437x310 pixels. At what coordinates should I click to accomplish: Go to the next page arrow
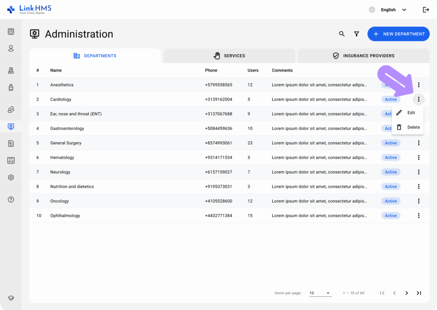point(407,293)
